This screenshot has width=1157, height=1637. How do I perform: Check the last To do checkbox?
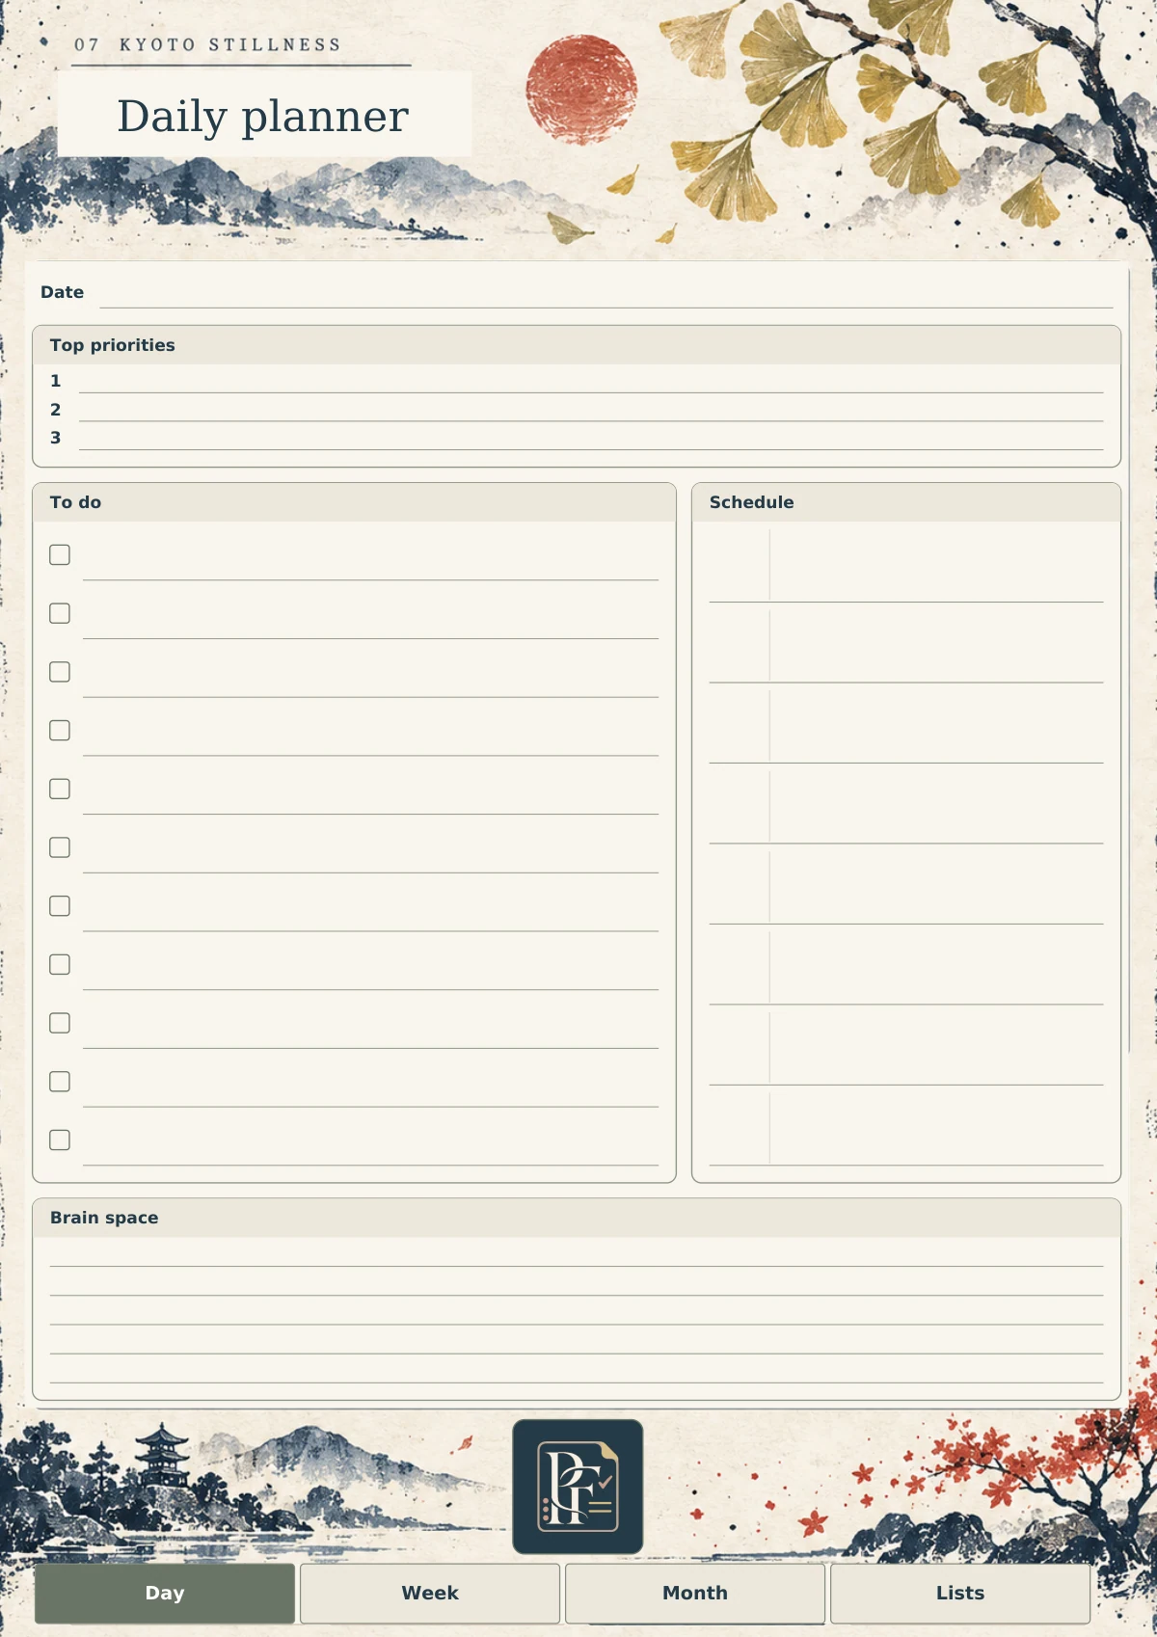[x=60, y=1140]
